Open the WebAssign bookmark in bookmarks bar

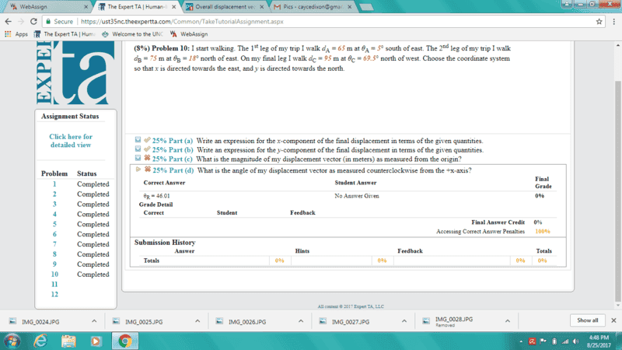pyautogui.click(x=189, y=34)
